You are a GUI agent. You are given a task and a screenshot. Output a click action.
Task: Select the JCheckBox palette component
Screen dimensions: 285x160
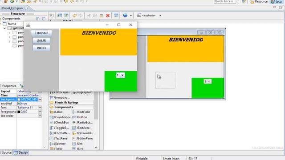click(59, 123)
